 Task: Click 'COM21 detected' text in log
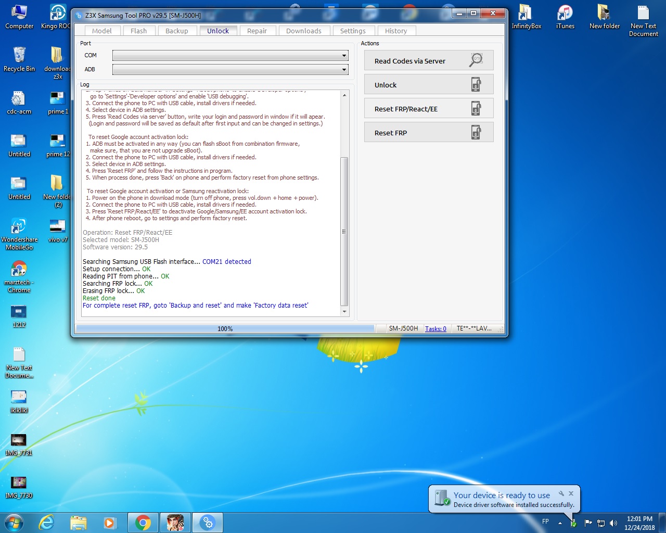coord(227,262)
